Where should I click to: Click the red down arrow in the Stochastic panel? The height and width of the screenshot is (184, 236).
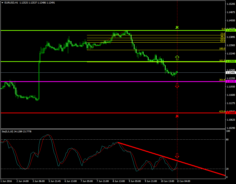pyautogui.click(x=177, y=155)
